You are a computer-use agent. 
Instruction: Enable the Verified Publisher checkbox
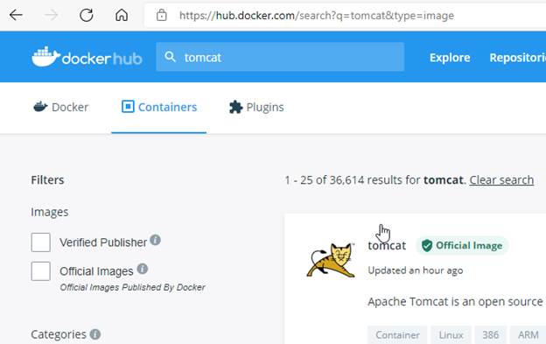click(x=41, y=242)
